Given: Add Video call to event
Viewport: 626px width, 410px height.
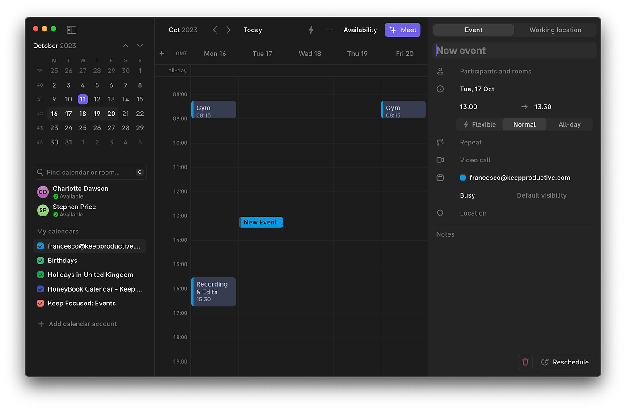Looking at the screenshot, I should 475,160.
